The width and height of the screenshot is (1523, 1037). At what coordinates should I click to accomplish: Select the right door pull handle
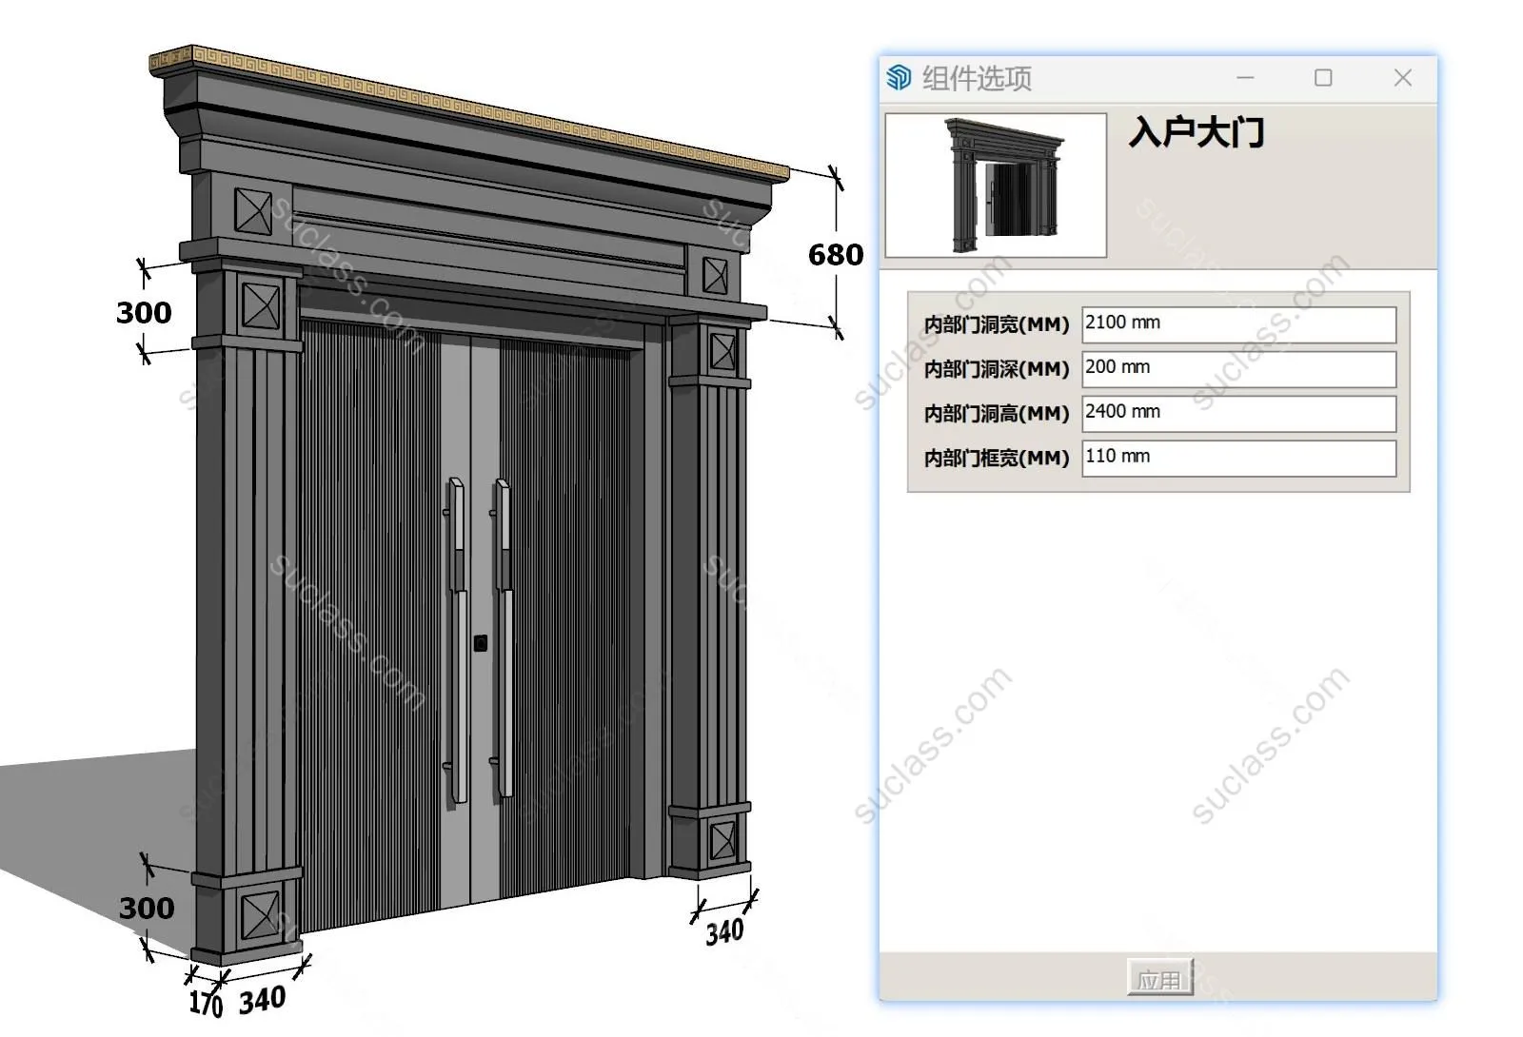pos(503,637)
